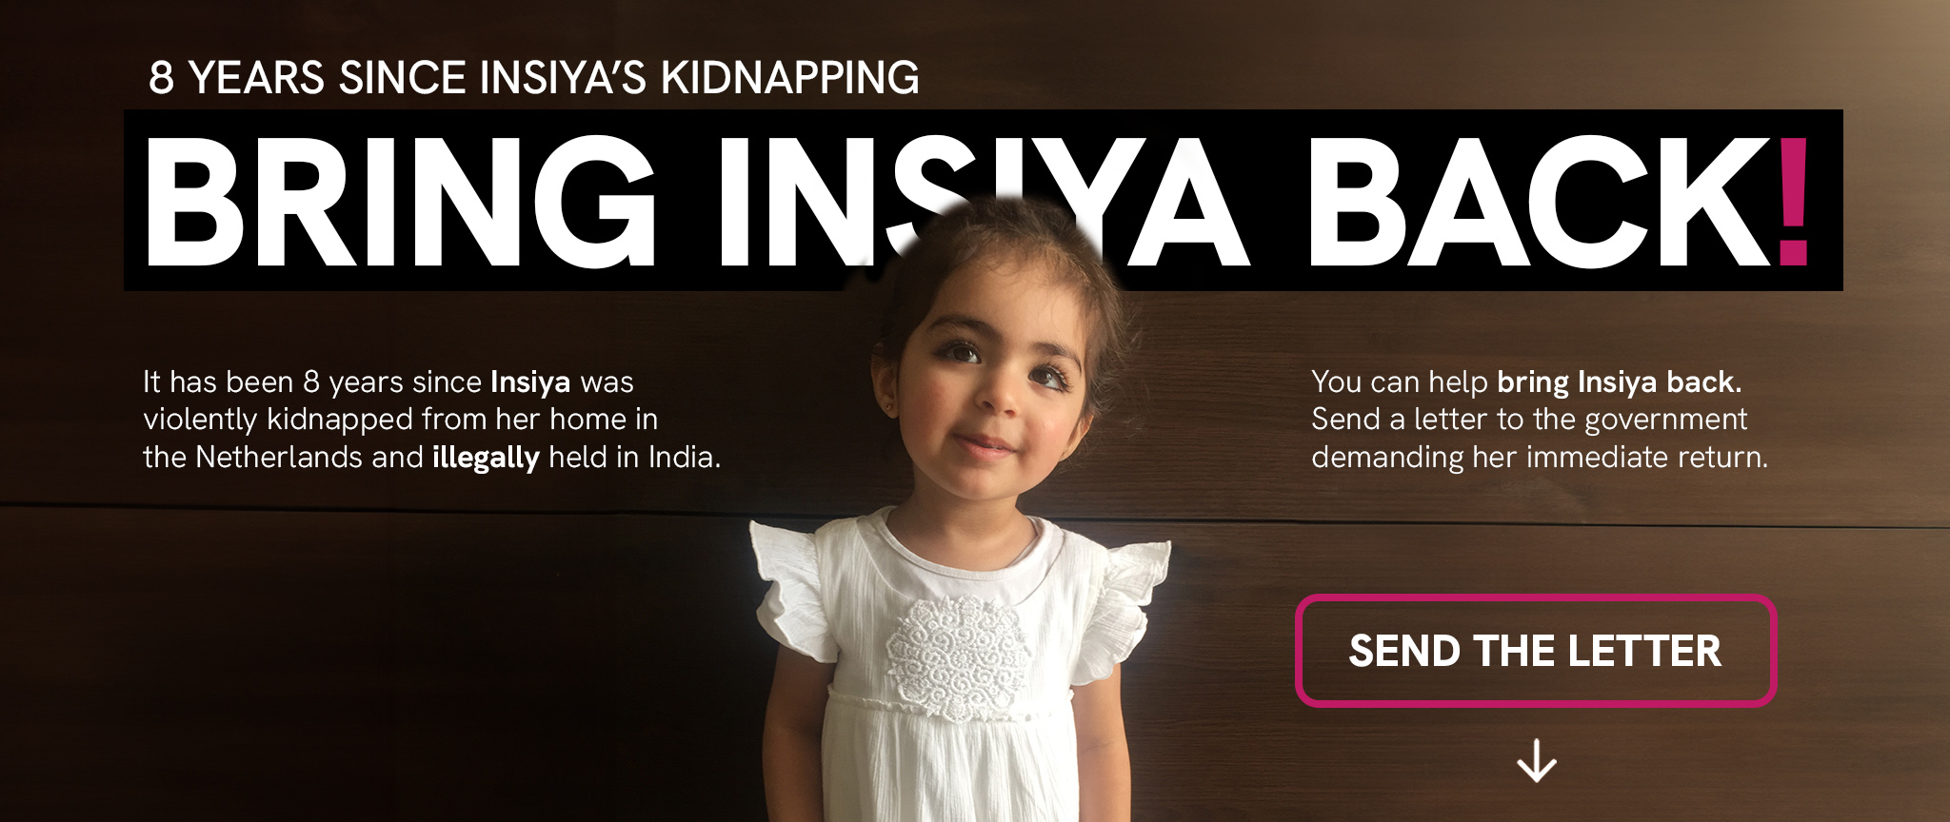Screen dimensions: 1950x822
Task: Click bold 'Insiya' in the left paragraph
Action: click(x=530, y=382)
